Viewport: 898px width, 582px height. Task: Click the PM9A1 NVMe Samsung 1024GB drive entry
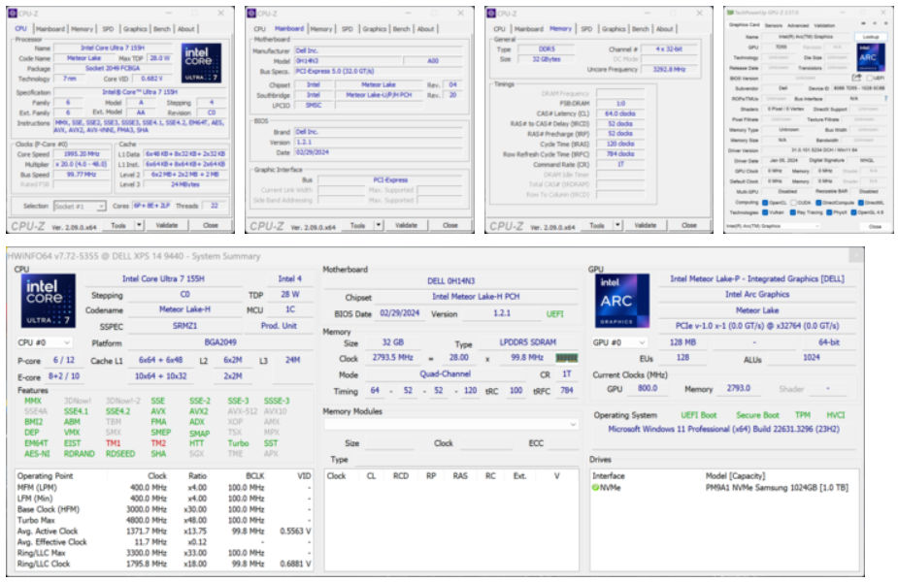point(777,488)
